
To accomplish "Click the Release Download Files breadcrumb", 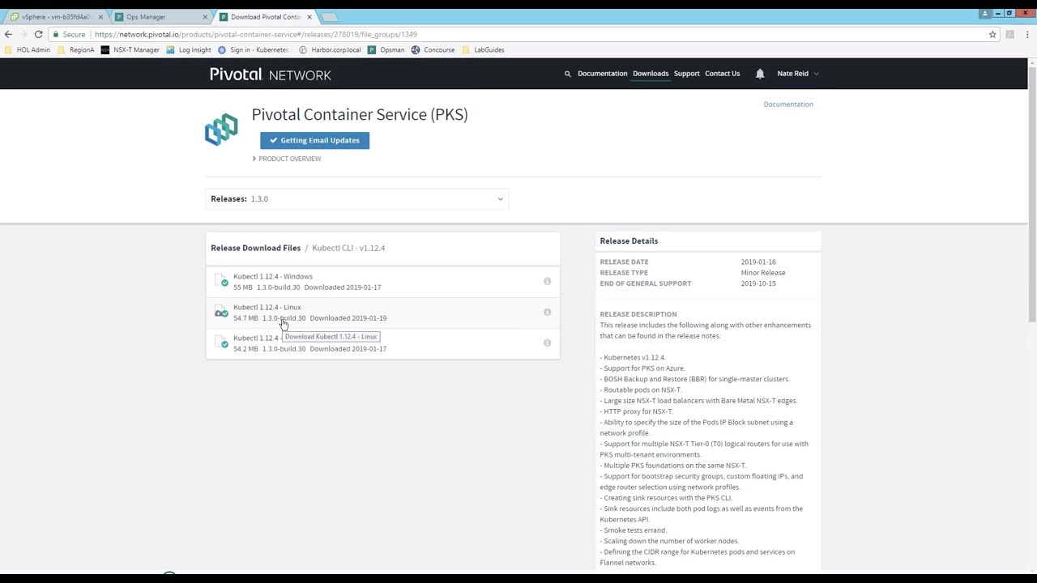I will [255, 248].
